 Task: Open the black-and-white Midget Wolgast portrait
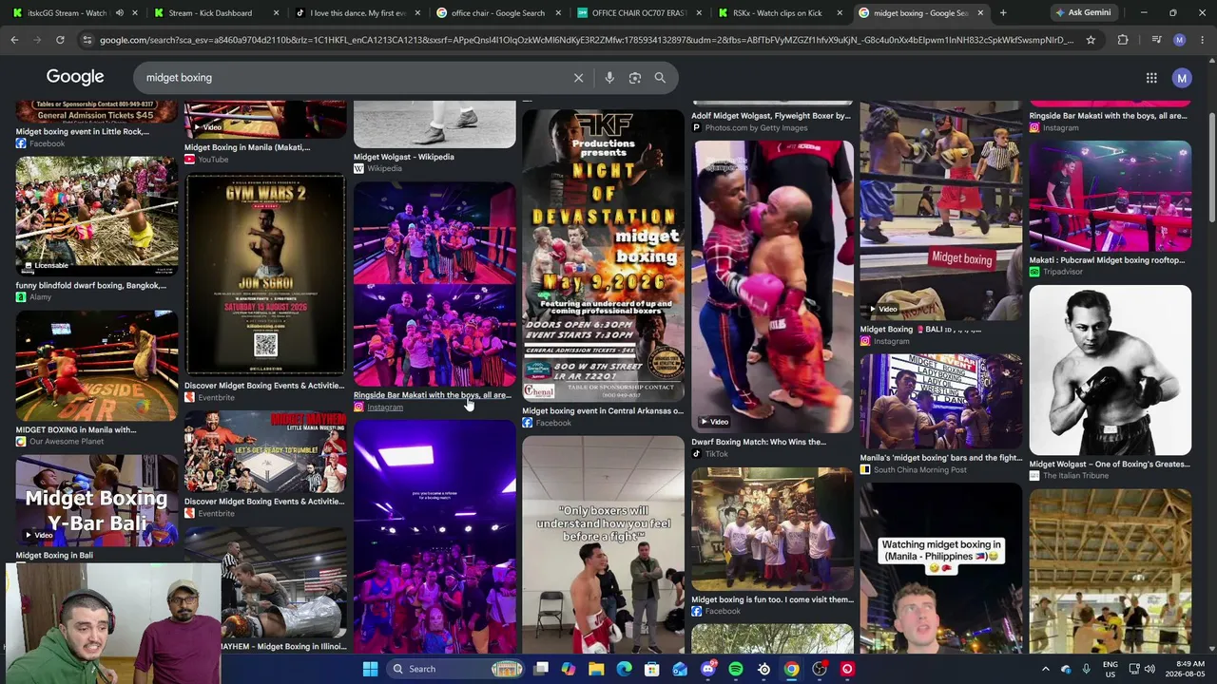pyautogui.click(x=1110, y=370)
